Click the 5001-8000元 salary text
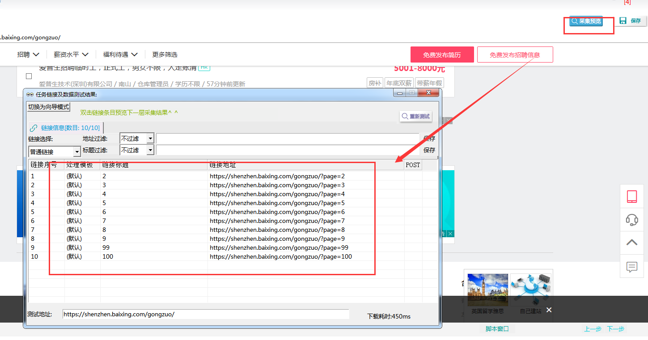 419,68
